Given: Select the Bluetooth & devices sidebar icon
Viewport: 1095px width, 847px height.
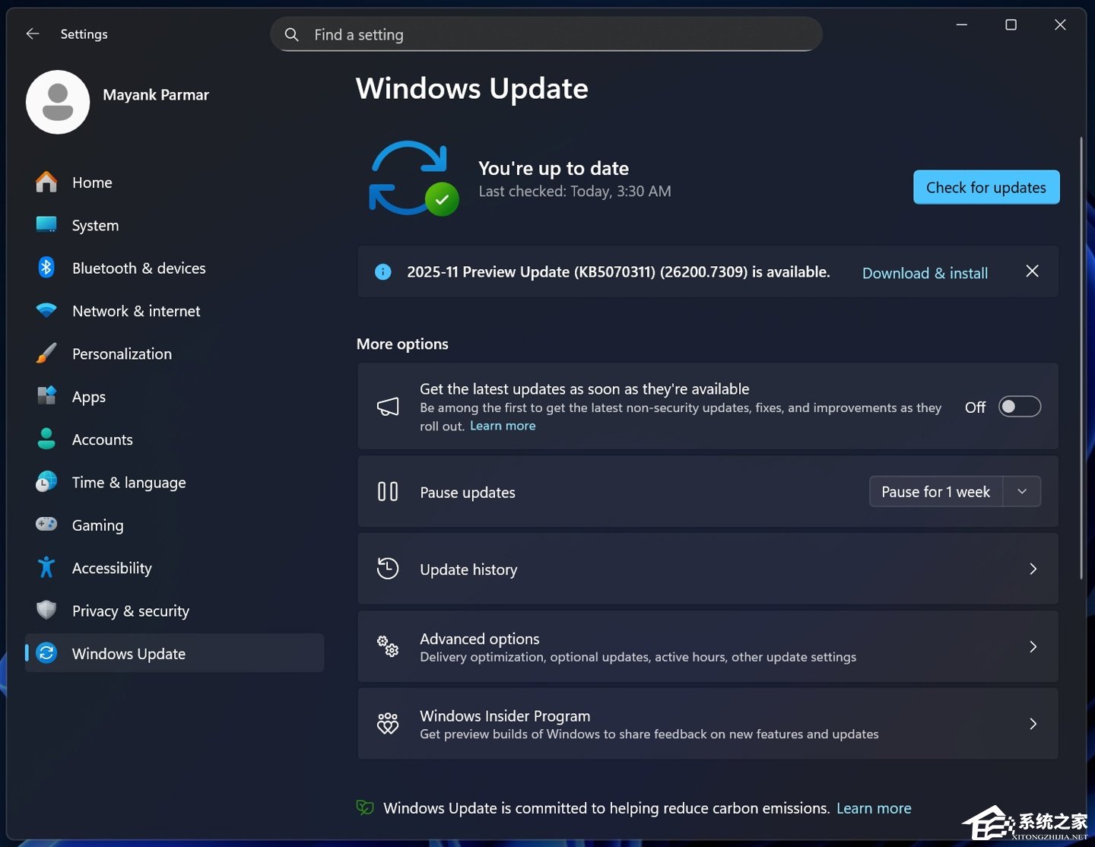Looking at the screenshot, I should pos(46,268).
